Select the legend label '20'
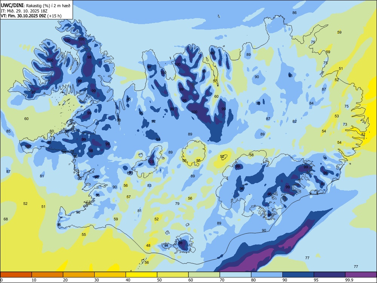The image size is (377, 283). (x=65, y=280)
